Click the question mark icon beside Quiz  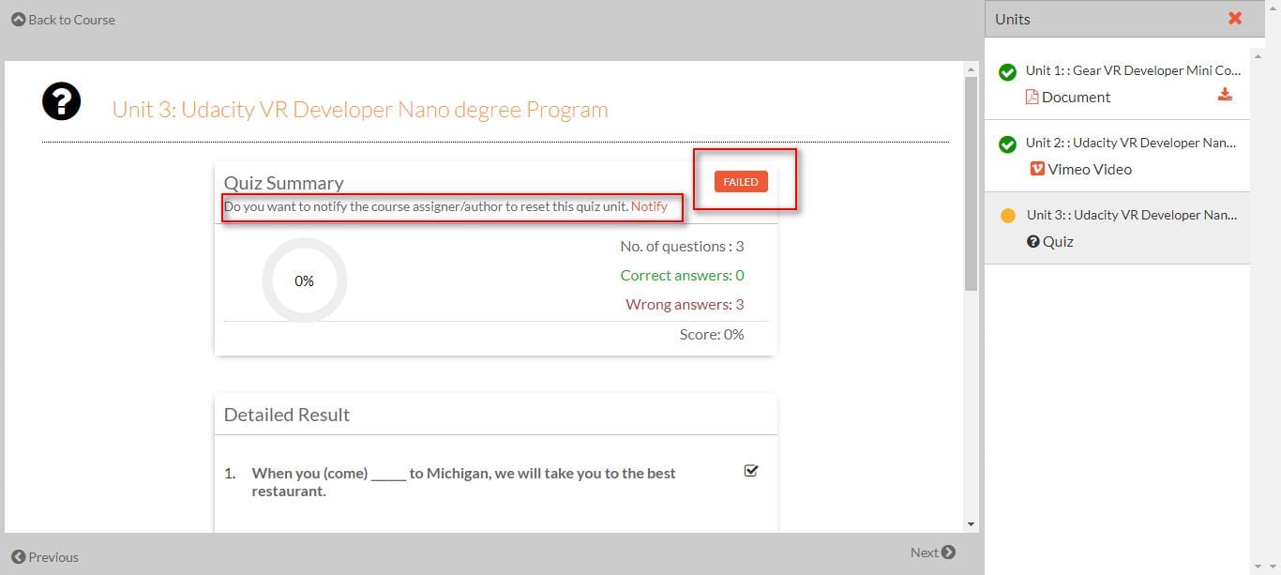pyautogui.click(x=1033, y=241)
